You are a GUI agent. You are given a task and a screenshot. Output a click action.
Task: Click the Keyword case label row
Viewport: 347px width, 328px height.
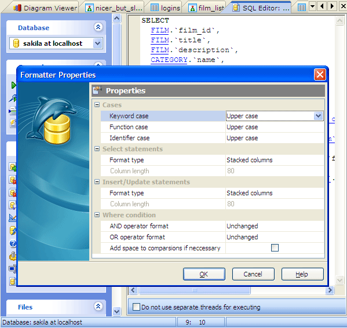coord(163,116)
